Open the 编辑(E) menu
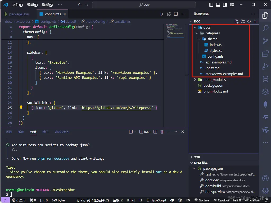271x203 pixels. click(x=32, y=5)
